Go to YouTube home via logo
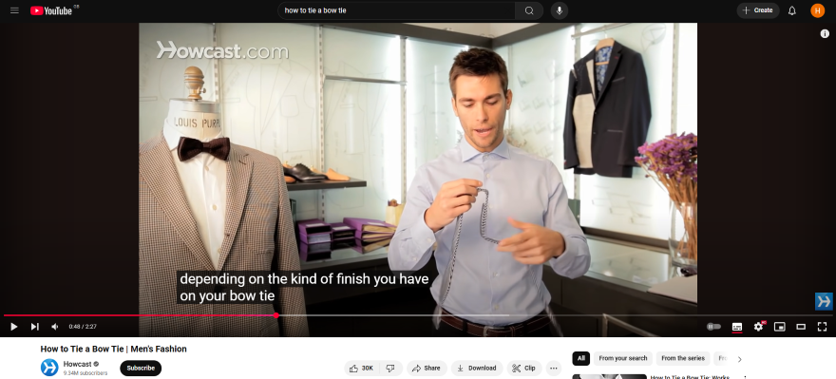836x379 pixels. click(x=51, y=10)
